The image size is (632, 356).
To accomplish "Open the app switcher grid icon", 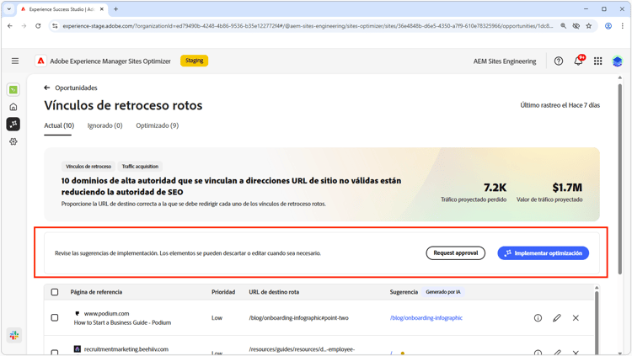I will tap(597, 61).
